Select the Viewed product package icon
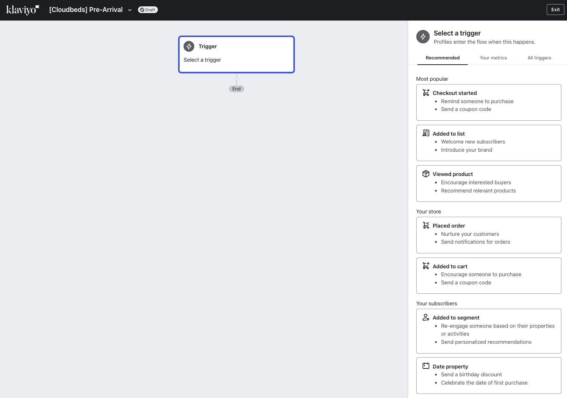The width and height of the screenshot is (567, 398). point(426,173)
